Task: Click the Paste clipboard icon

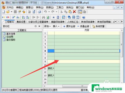Action: click(70, 12)
